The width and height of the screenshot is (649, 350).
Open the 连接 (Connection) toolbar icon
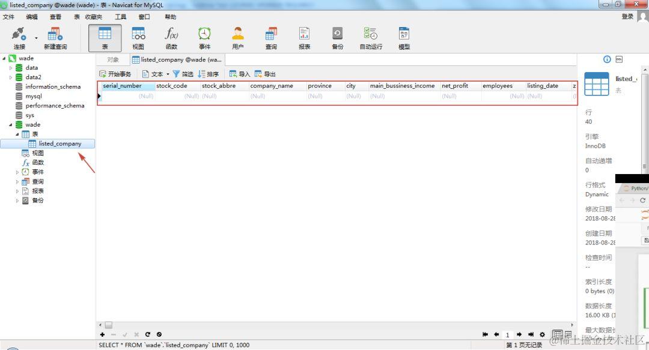[19, 38]
